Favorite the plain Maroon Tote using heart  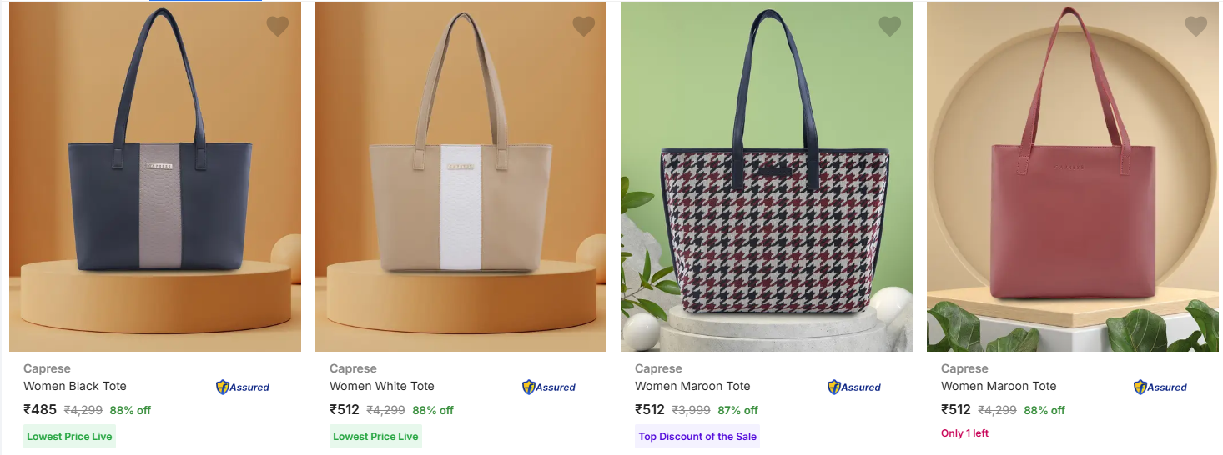[x=1195, y=27]
